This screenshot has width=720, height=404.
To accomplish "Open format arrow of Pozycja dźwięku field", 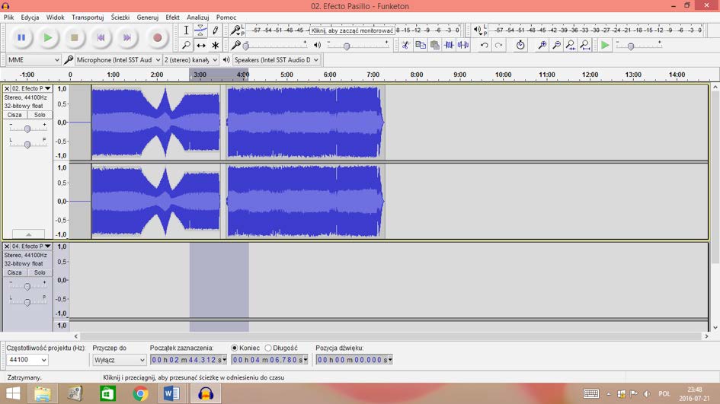I will [x=390, y=360].
